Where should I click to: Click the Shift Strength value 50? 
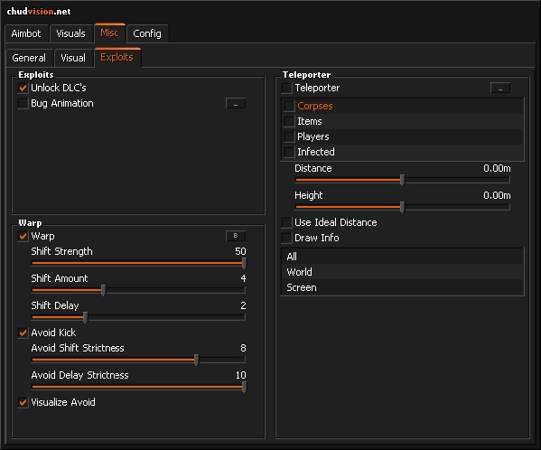(240, 251)
